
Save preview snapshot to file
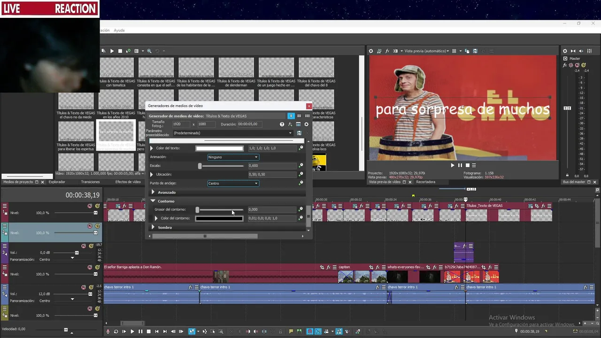pos(475,51)
